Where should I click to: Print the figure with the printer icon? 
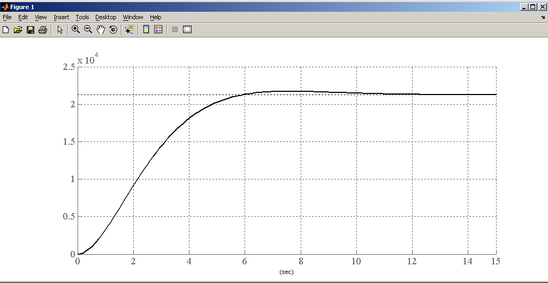(x=43, y=29)
